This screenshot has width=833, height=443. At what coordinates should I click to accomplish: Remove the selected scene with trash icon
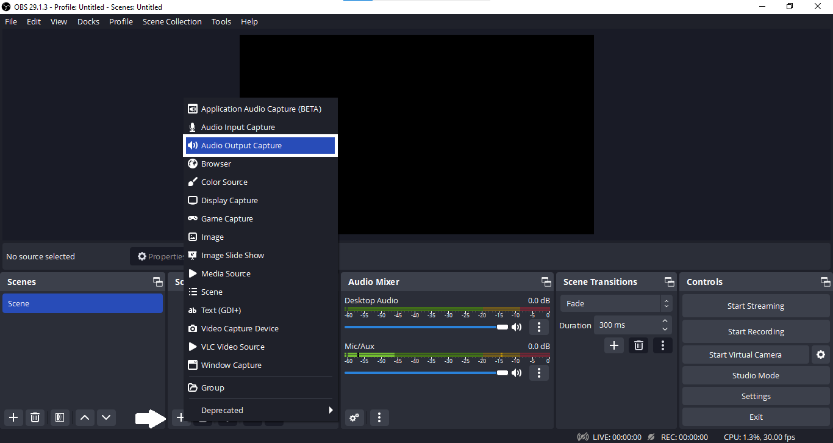(x=35, y=417)
